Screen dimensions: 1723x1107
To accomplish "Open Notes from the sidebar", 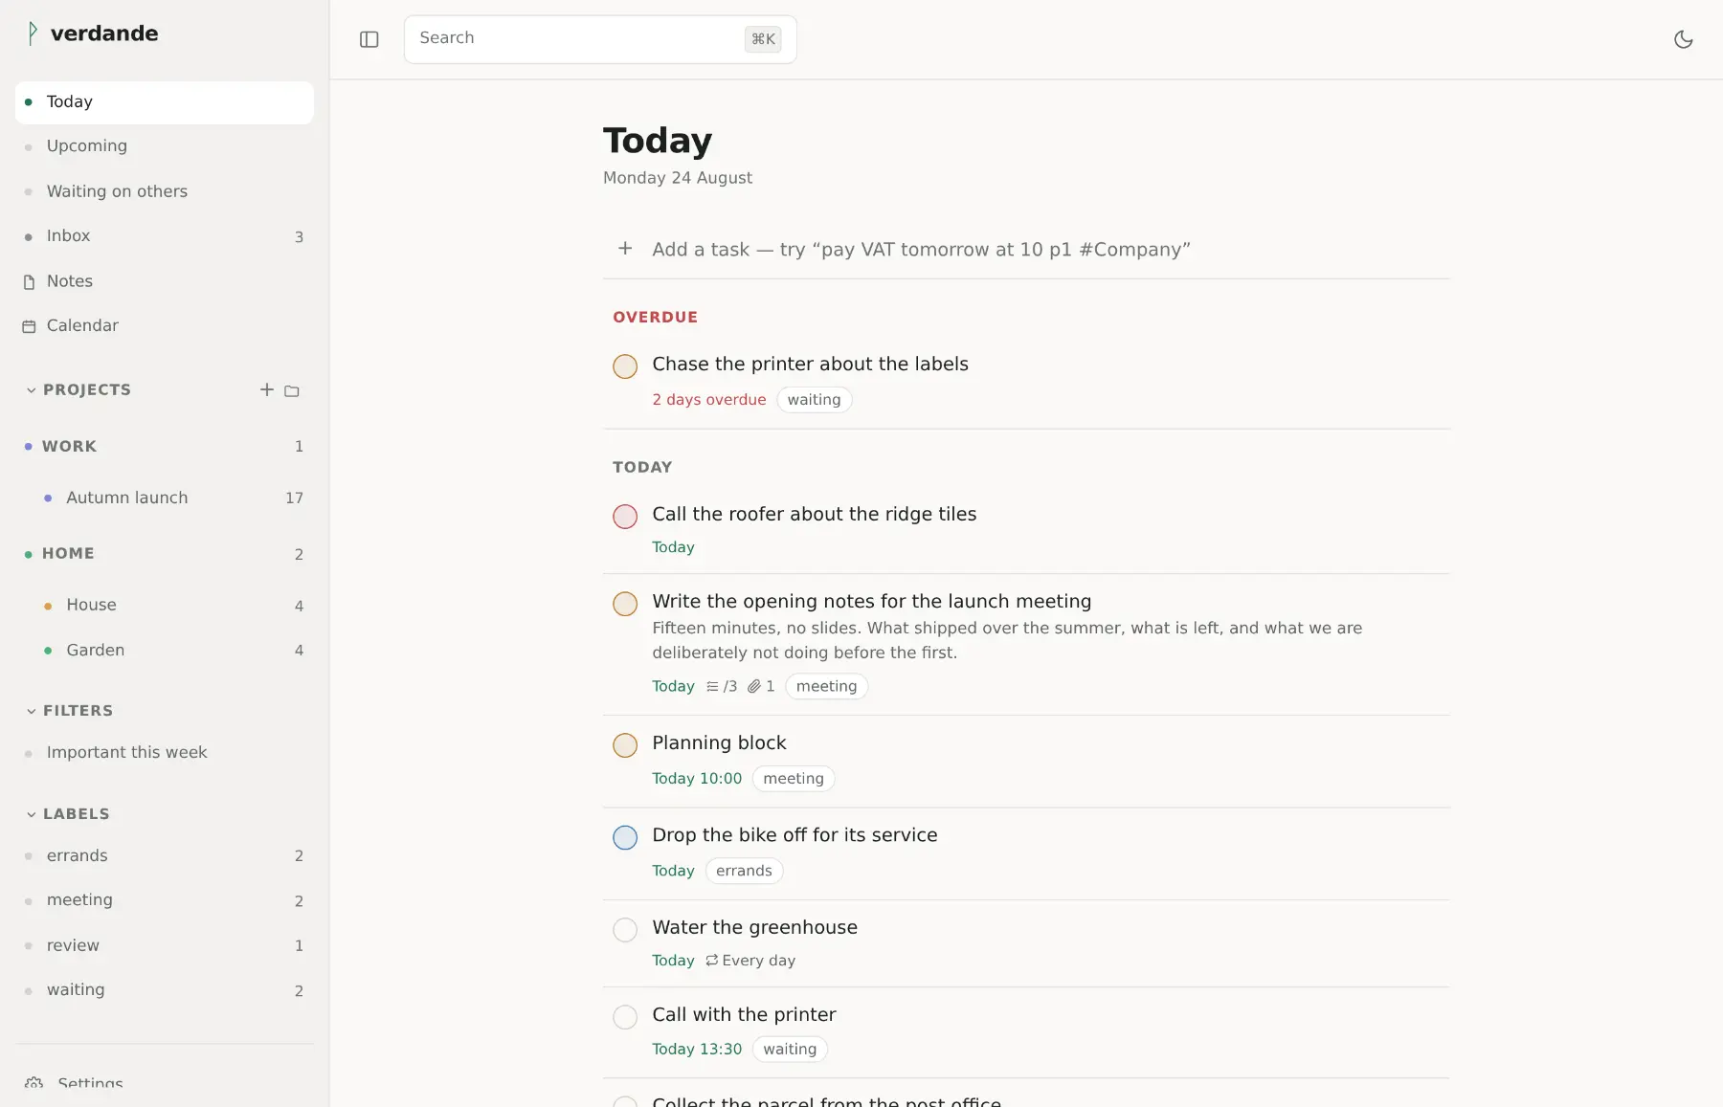I will (x=165, y=281).
